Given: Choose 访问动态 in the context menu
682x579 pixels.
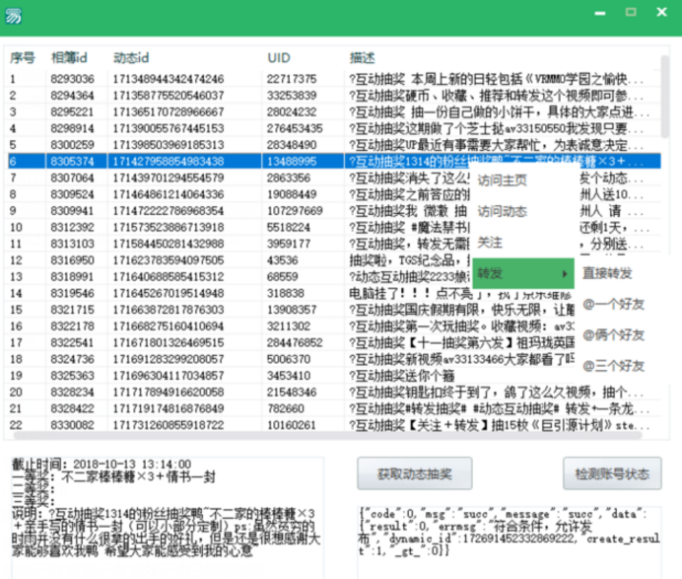Looking at the screenshot, I should 502,211.
